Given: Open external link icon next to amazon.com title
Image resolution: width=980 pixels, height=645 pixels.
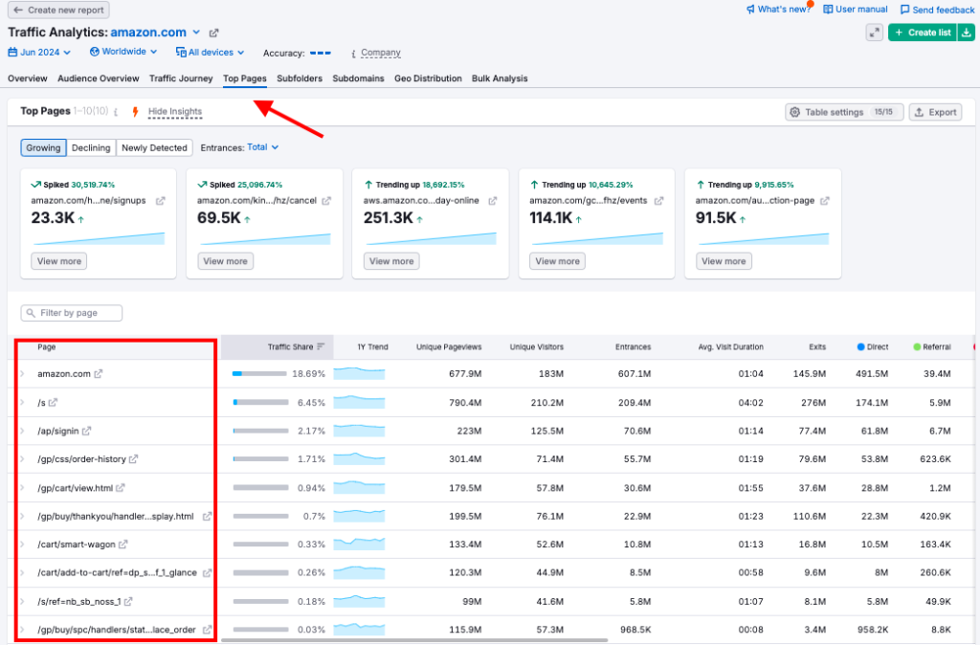Looking at the screenshot, I should pos(213,33).
